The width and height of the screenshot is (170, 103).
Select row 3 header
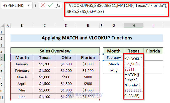click(2, 44)
